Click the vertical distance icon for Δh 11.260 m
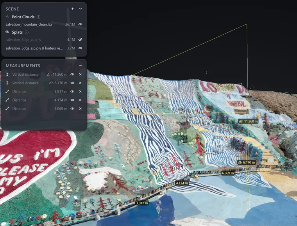This screenshot has width=297, height=226. click(x=7, y=74)
